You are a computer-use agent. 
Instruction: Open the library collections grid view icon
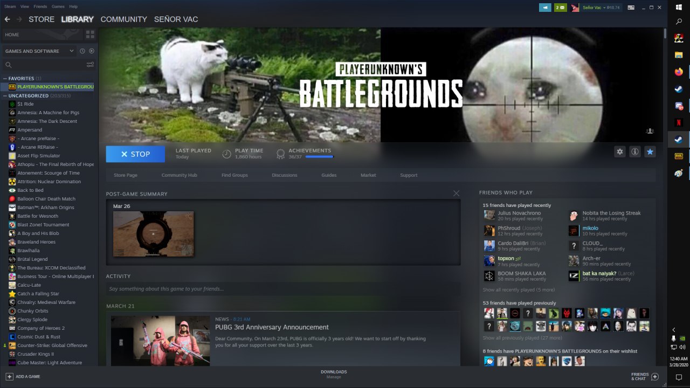coord(90,34)
